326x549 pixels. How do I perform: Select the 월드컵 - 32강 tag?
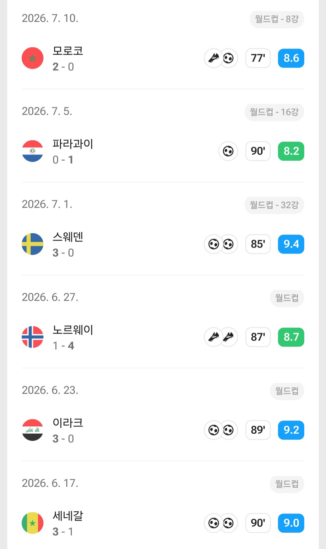274,205
